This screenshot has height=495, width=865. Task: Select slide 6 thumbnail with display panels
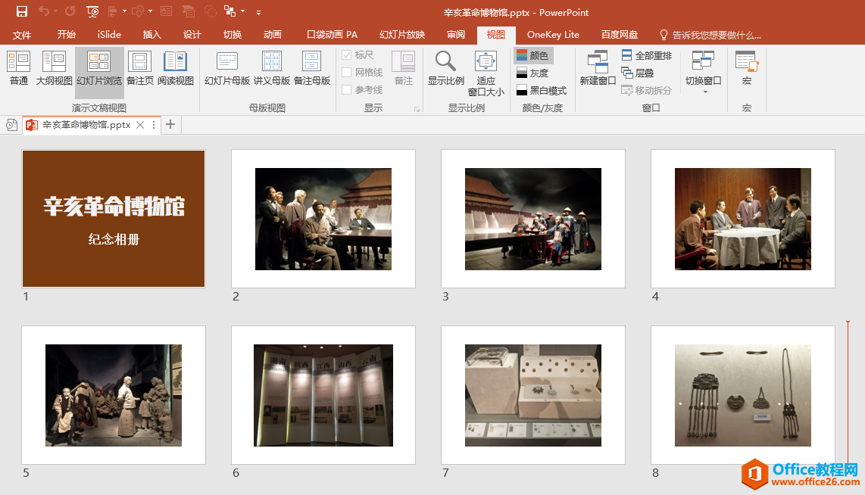point(323,394)
